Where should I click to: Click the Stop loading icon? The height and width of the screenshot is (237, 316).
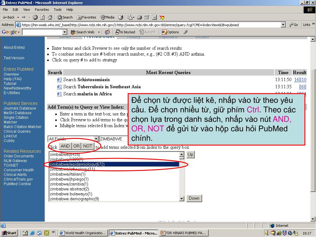(35, 17)
